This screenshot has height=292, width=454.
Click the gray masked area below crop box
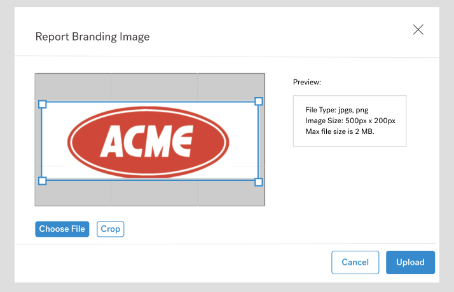pyautogui.click(x=149, y=193)
